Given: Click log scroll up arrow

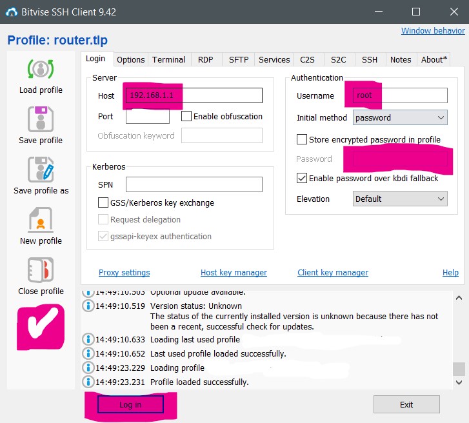Looking at the screenshot, I should pos(459,297).
